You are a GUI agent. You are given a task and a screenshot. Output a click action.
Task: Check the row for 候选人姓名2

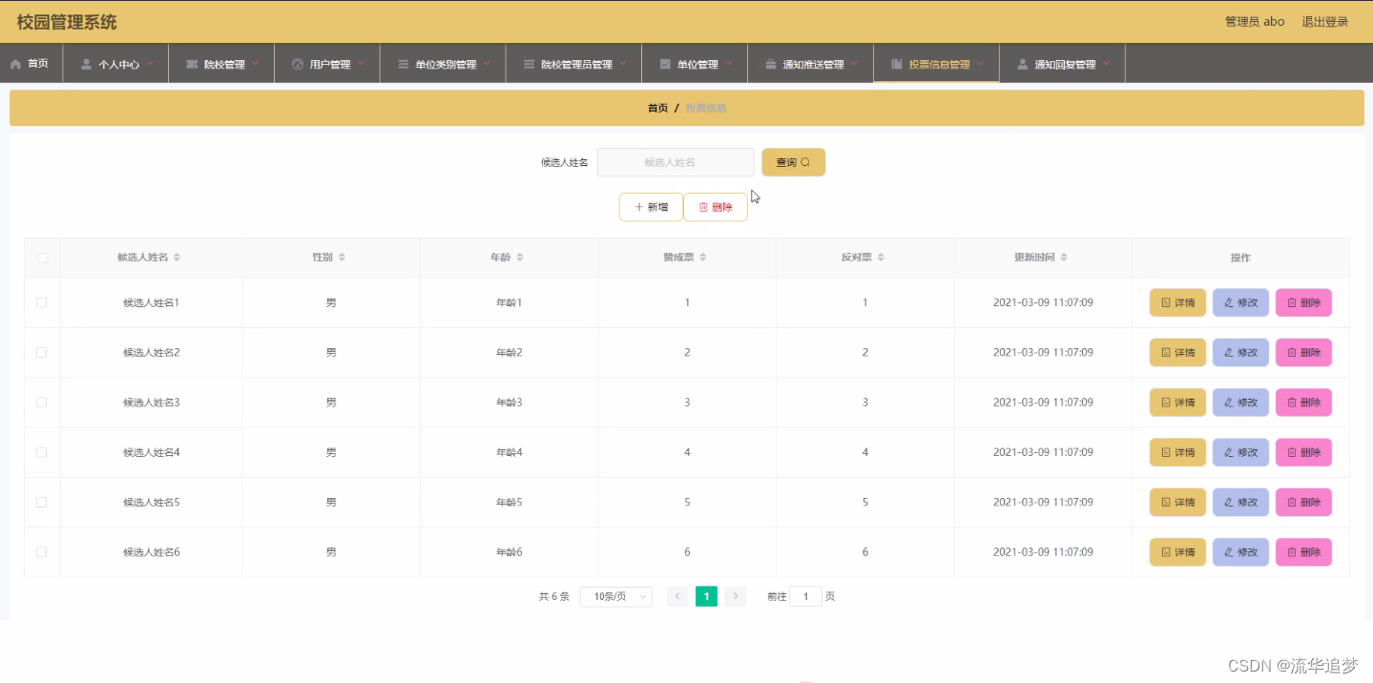[41, 352]
